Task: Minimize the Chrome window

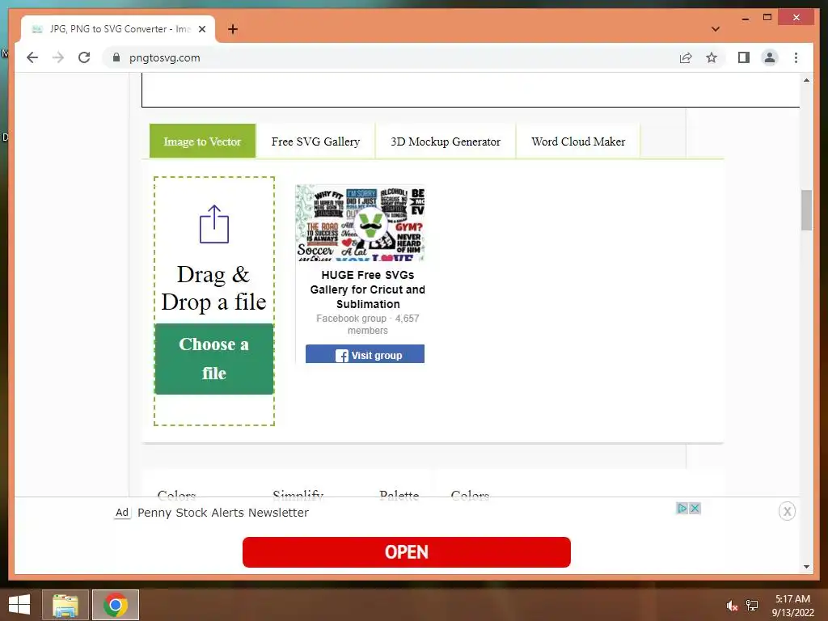Action: coord(745,18)
